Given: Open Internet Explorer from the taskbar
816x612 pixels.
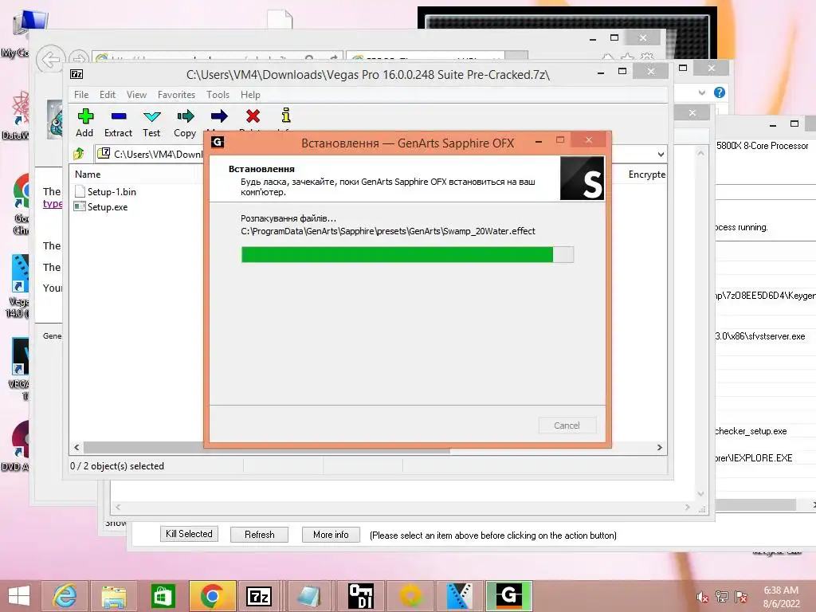Looking at the screenshot, I should point(65,596).
